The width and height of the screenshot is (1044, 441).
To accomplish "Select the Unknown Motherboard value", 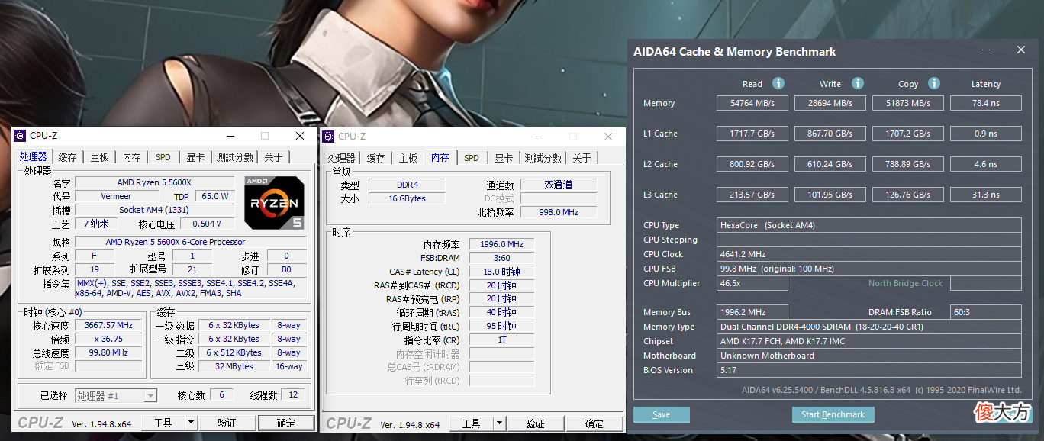I will point(870,356).
